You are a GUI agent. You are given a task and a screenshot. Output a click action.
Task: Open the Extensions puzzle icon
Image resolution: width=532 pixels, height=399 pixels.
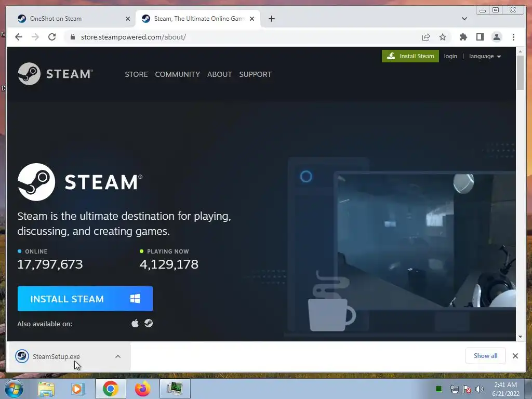tap(463, 37)
